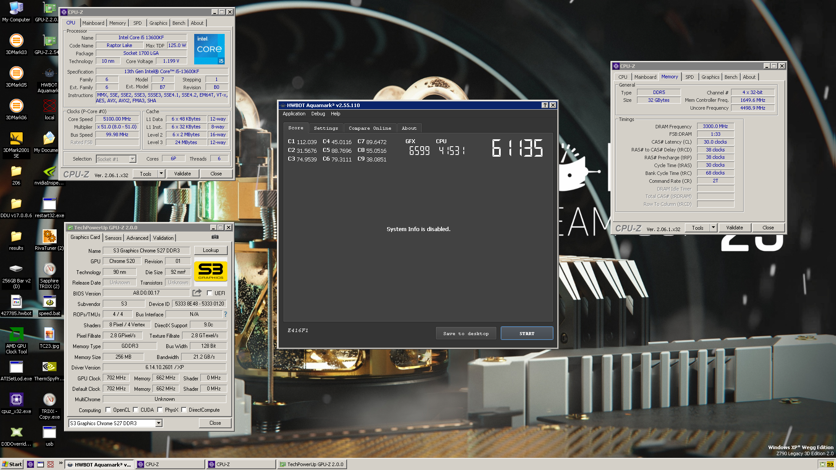Expand Tools dropdown arrow in right CPU-Z
Image resolution: width=836 pixels, height=470 pixels.
tap(713, 228)
